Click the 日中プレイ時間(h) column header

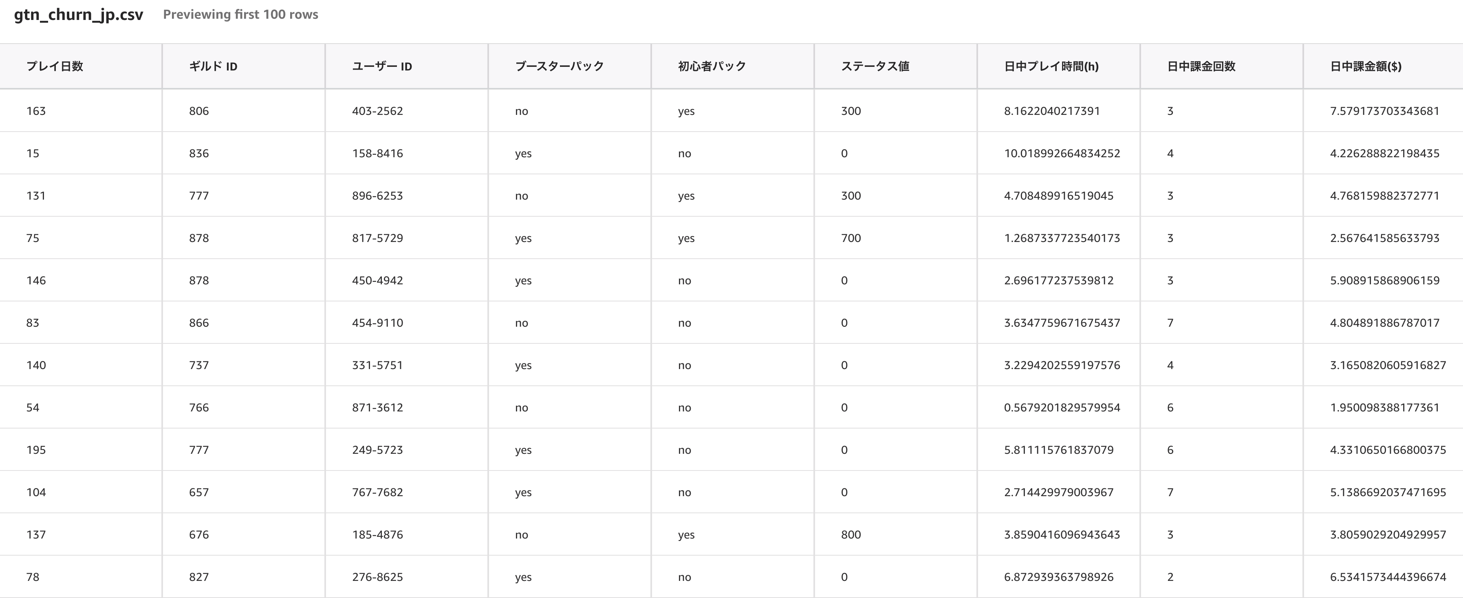pyautogui.click(x=1051, y=66)
